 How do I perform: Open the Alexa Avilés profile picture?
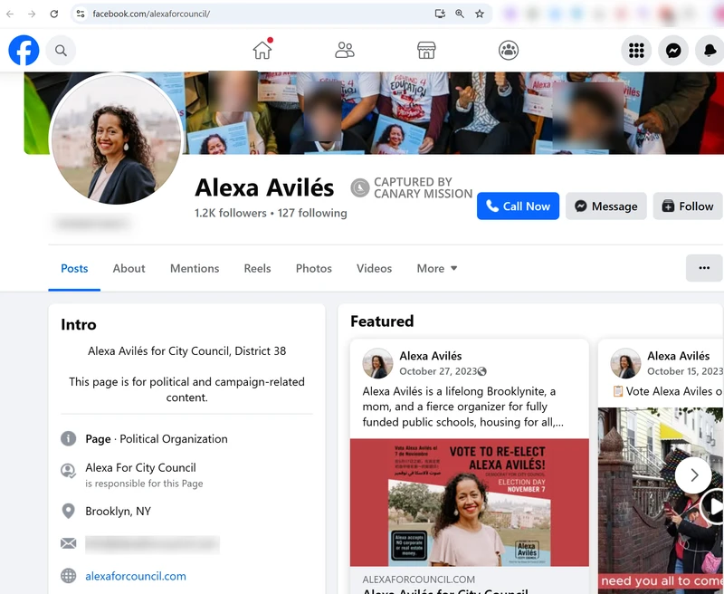116,140
